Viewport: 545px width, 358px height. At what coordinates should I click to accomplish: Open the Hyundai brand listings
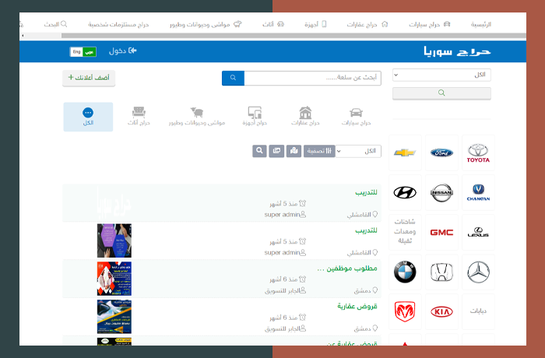tap(405, 192)
